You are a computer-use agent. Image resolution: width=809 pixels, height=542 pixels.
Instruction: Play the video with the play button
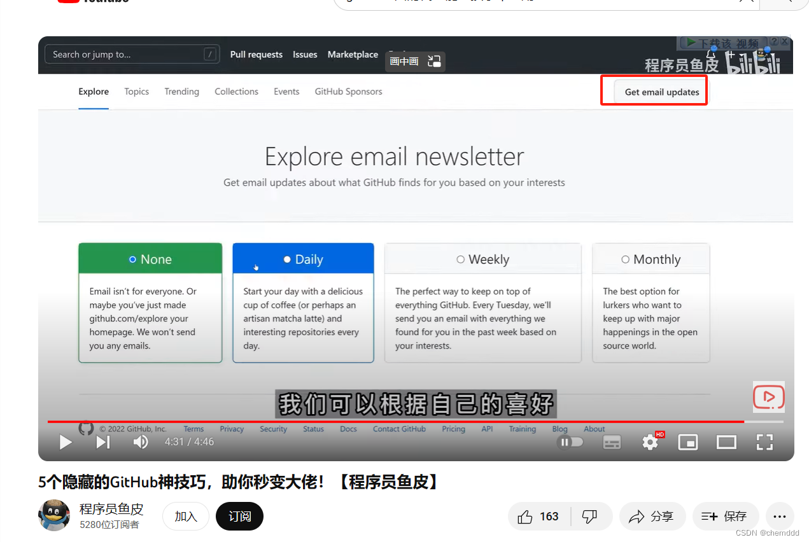tap(66, 442)
